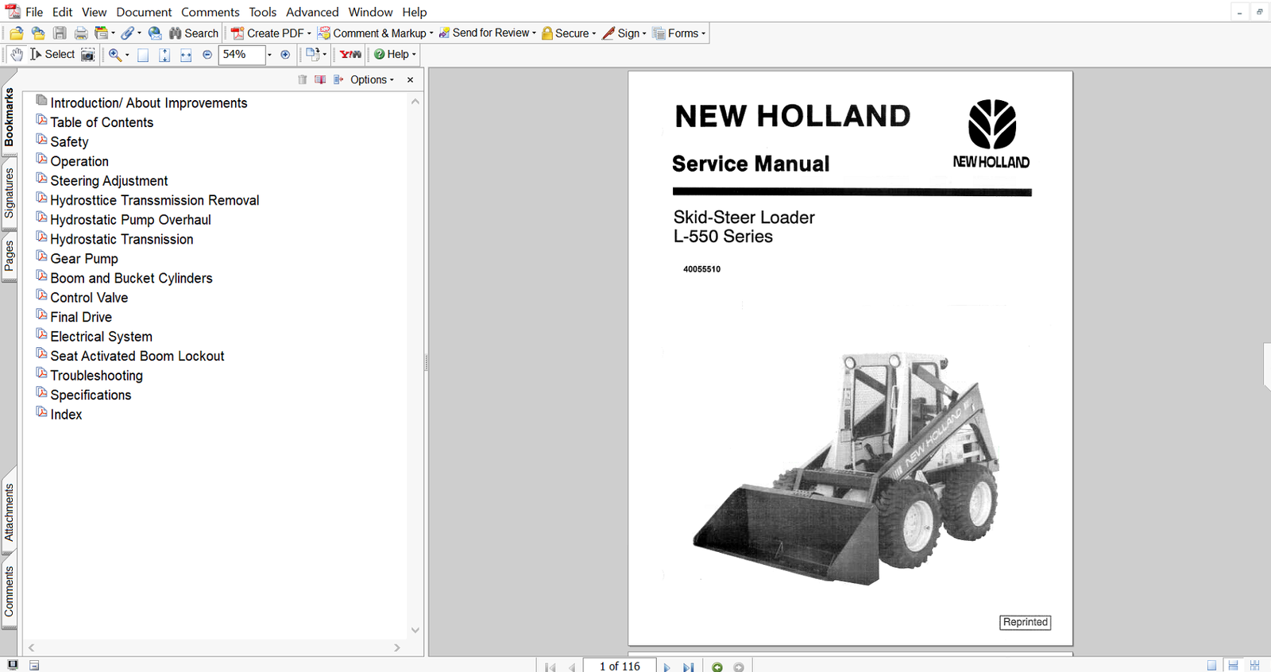The width and height of the screenshot is (1271, 672).
Task: Click the Fit Width icon
Action: (186, 55)
